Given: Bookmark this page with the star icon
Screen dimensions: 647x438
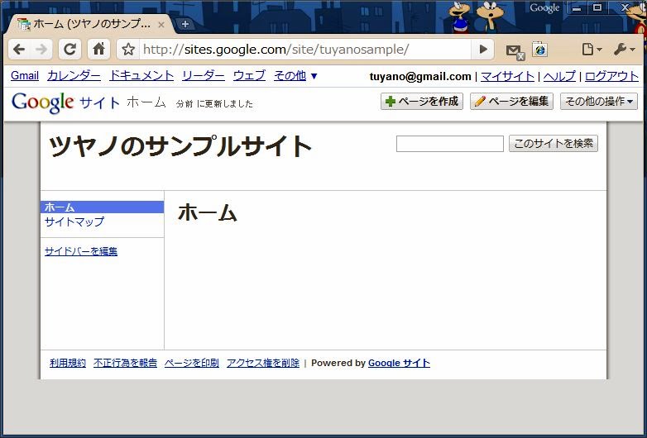Looking at the screenshot, I should tap(128, 50).
